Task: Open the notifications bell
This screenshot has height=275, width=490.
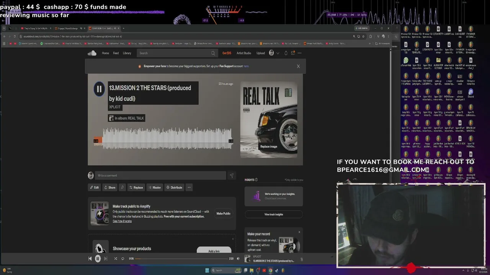Action: tap(286, 53)
